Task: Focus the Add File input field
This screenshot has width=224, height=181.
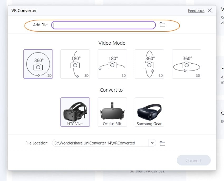Action: pyautogui.click(x=104, y=25)
